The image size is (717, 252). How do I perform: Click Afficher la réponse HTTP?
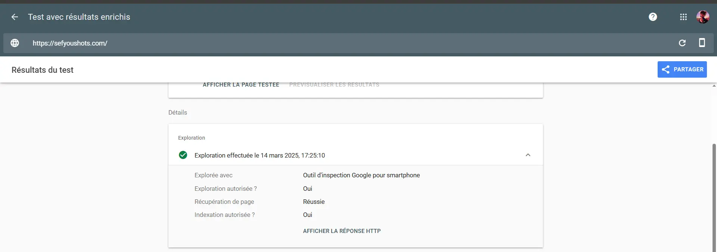click(342, 231)
